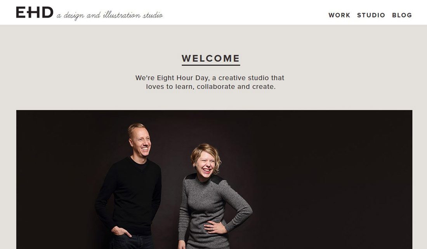Screen dimensions: 427x249
Task: Click the cursive studio tagline
Action: 110,15
